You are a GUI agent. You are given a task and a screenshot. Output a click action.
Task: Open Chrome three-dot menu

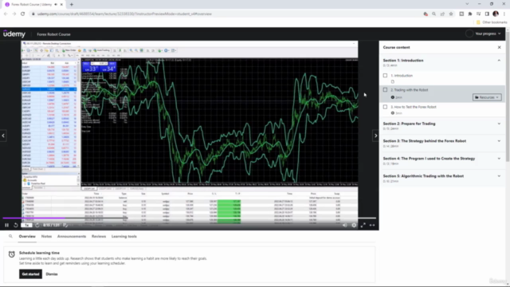pos(504,14)
